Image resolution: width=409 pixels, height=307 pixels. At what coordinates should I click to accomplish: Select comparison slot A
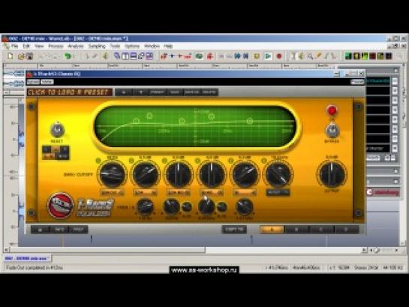(x=272, y=230)
